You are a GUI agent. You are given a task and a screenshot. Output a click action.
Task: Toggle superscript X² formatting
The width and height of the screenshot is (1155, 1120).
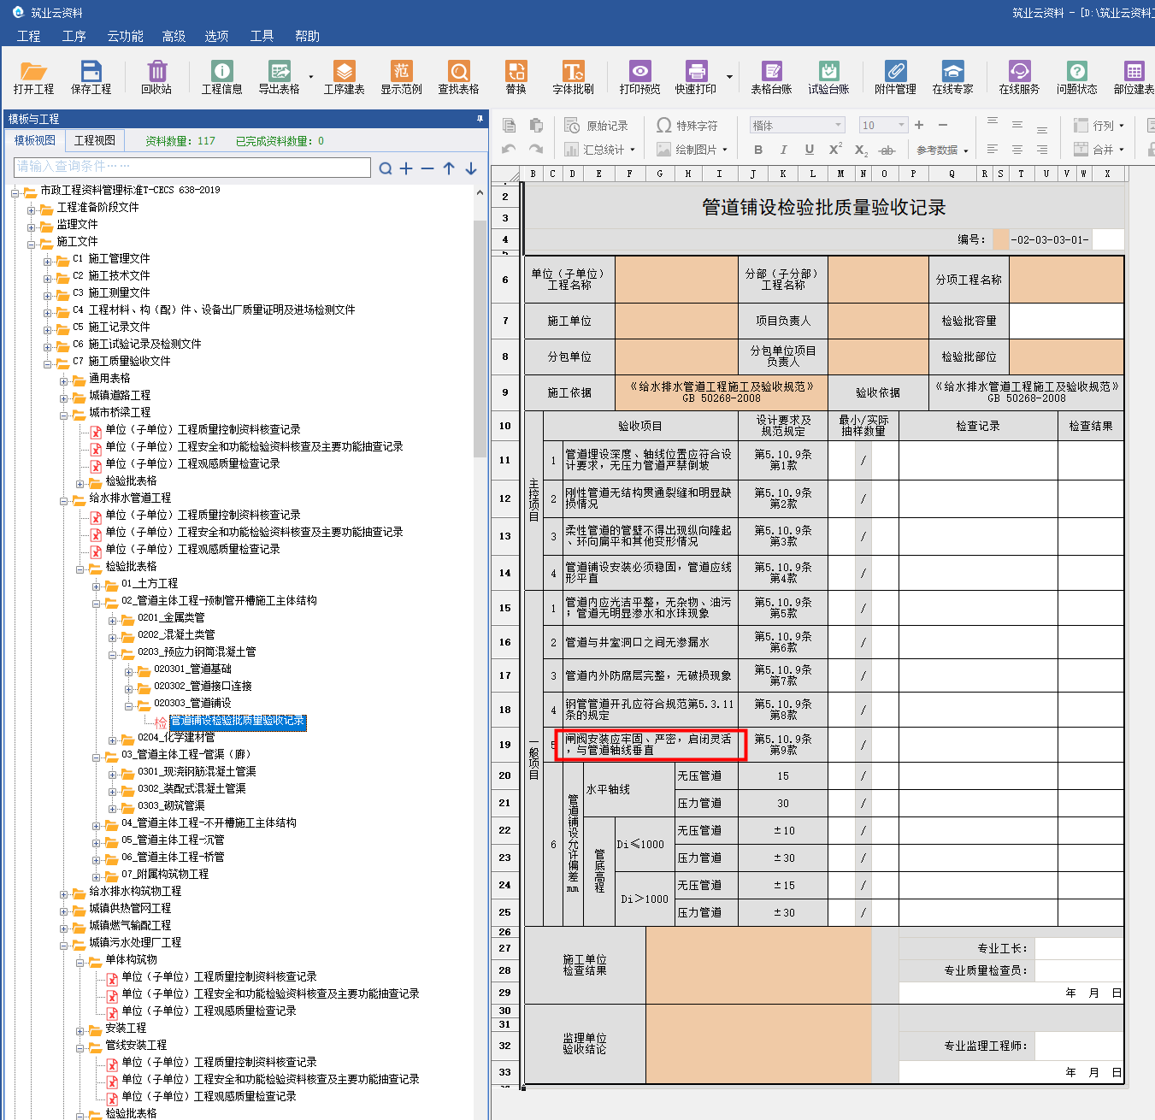click(x=835, y=150)
